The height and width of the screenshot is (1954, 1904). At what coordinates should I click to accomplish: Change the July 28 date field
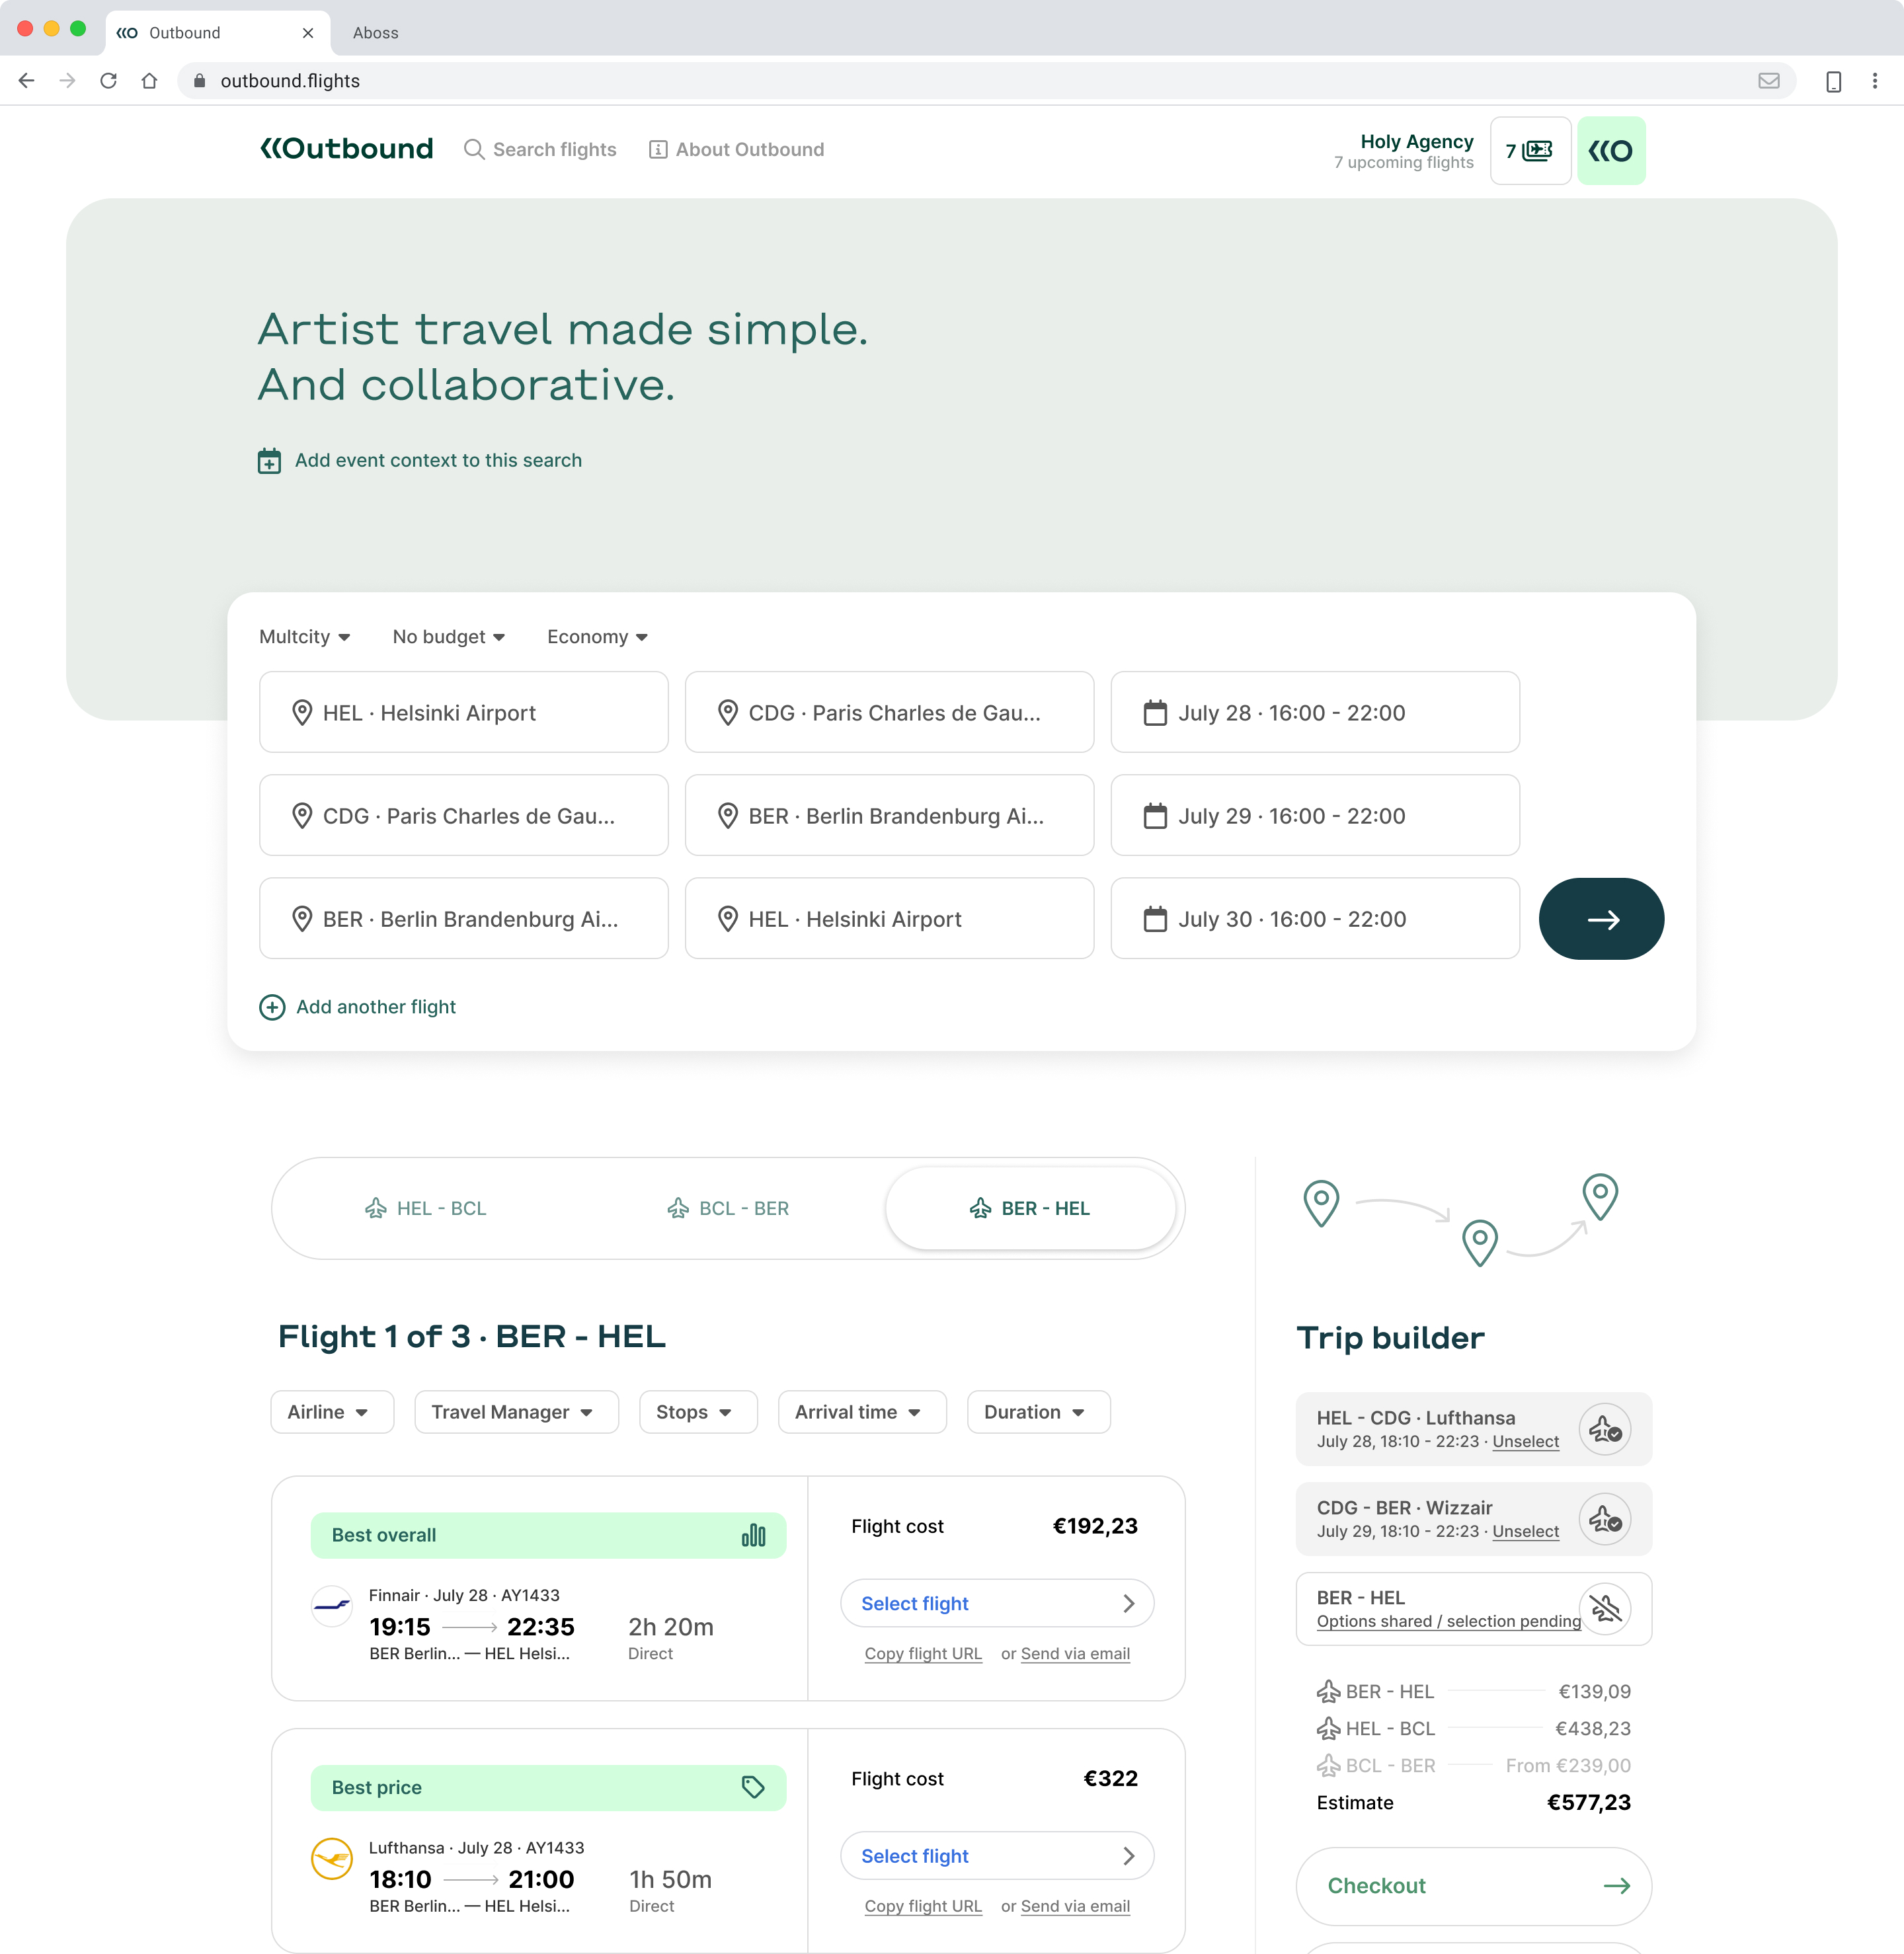click(x=1315, y=712)
